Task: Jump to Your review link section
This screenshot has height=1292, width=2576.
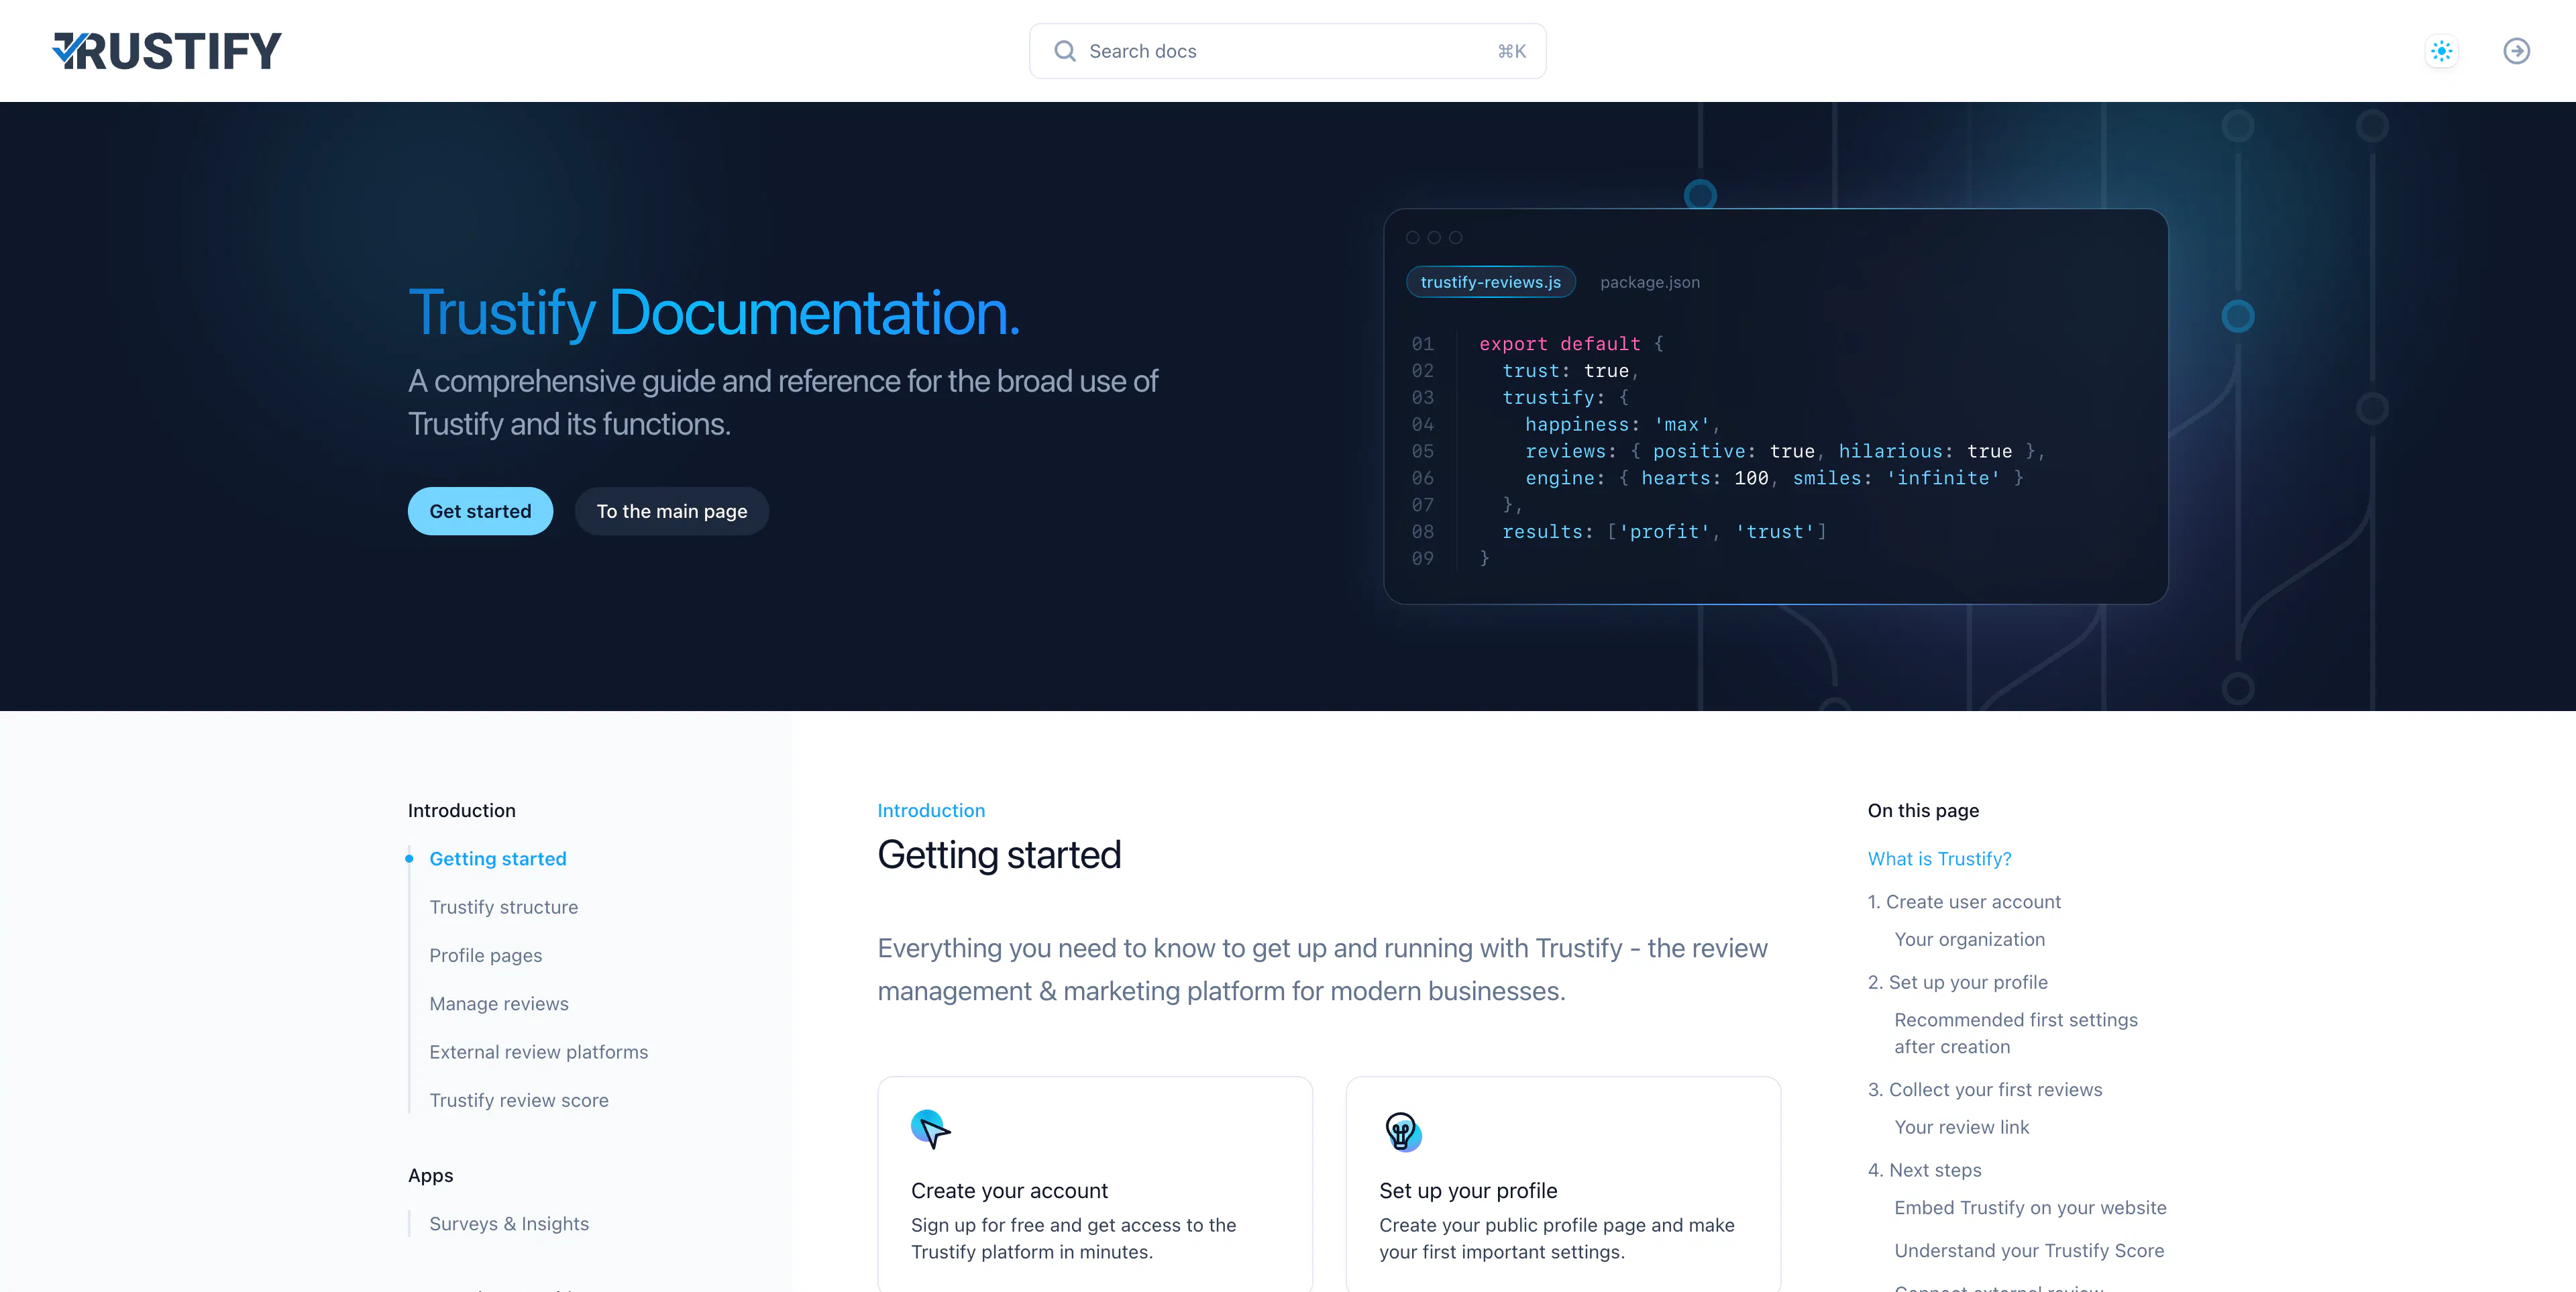Action: [x=1962, y=1127]
